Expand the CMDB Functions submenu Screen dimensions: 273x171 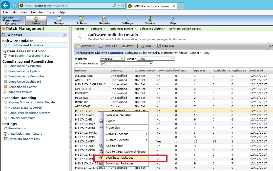[x=146, y=134]
